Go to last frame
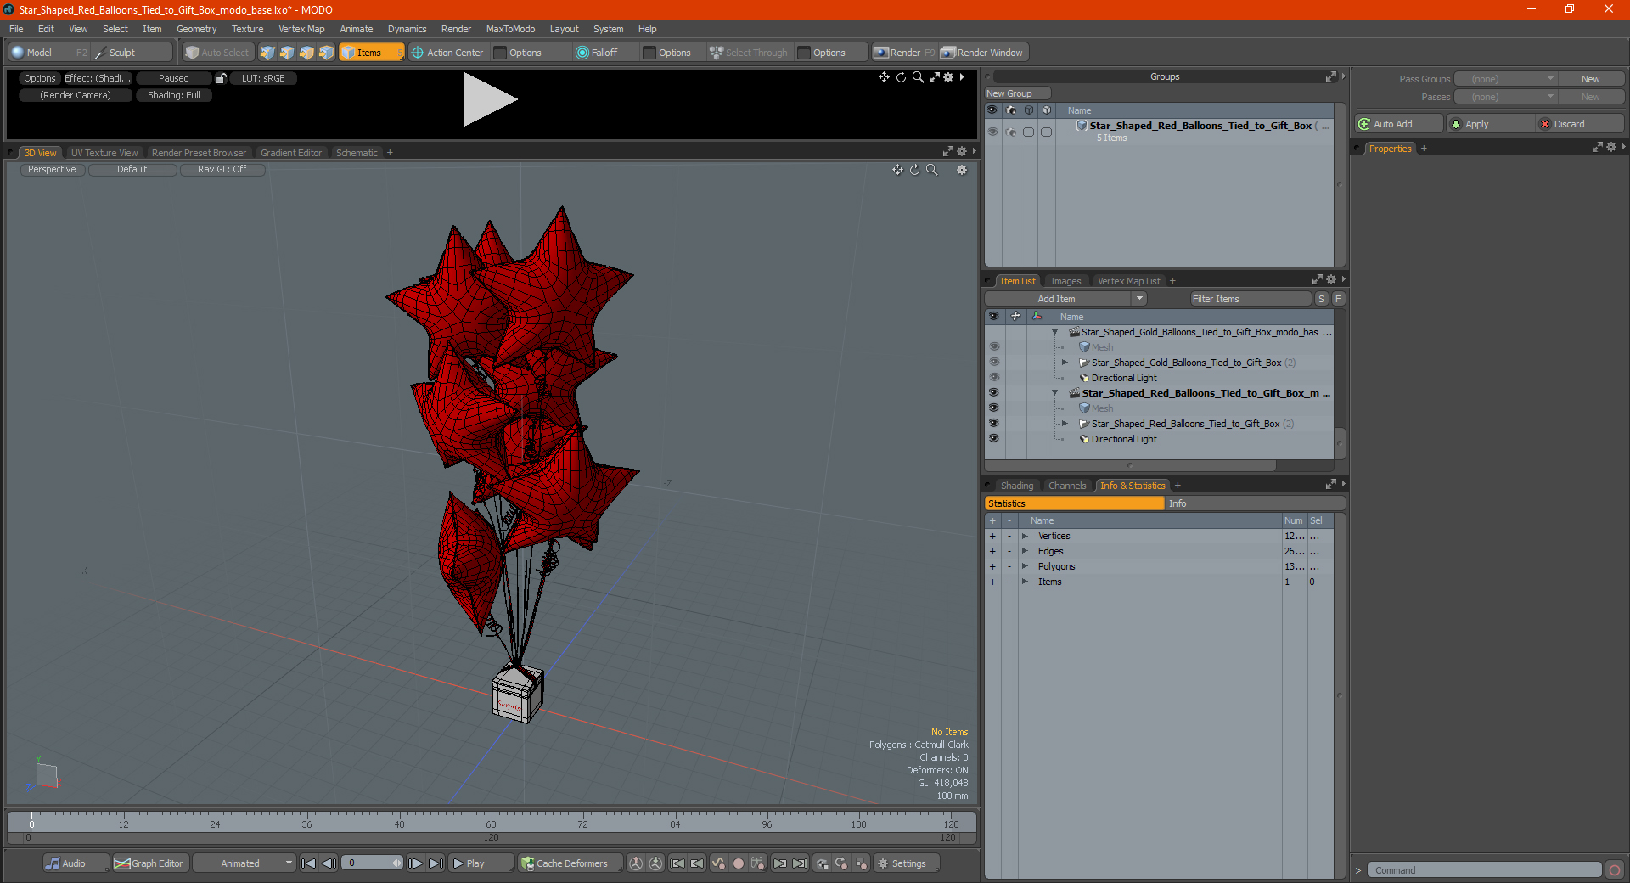Image resolution: width=1630 pixels, height=883 pixels. pyautogui.click(x=436, y=863)
